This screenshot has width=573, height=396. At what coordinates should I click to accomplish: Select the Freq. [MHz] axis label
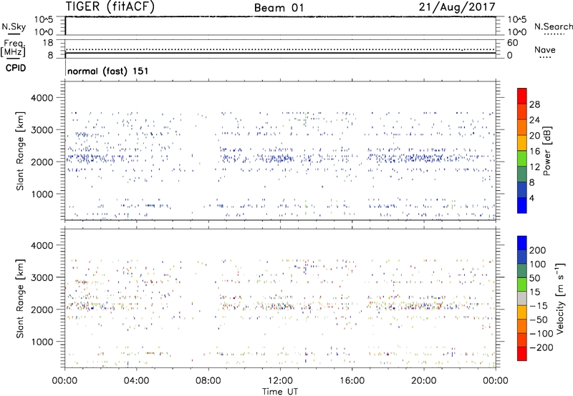pos(13,48)
